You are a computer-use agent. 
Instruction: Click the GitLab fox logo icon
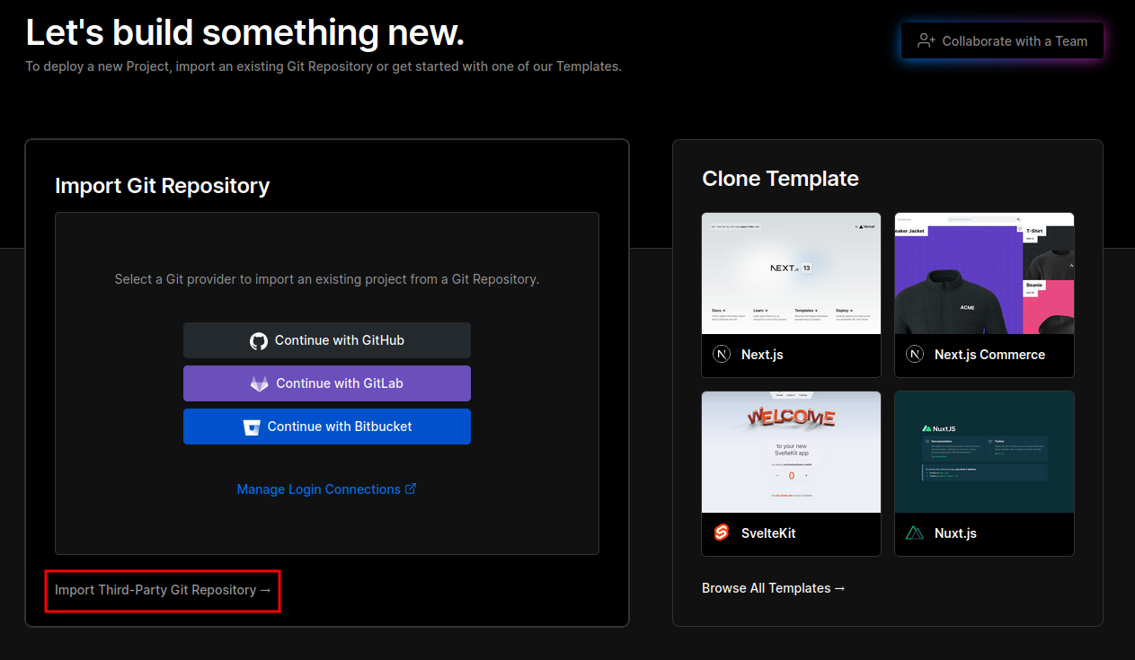coord(259,383)
